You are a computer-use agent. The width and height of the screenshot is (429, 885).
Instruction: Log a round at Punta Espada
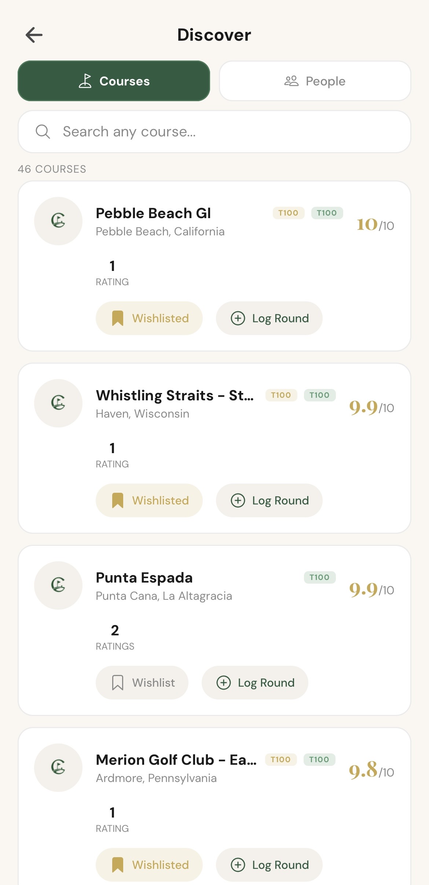(x=255, y=683)
